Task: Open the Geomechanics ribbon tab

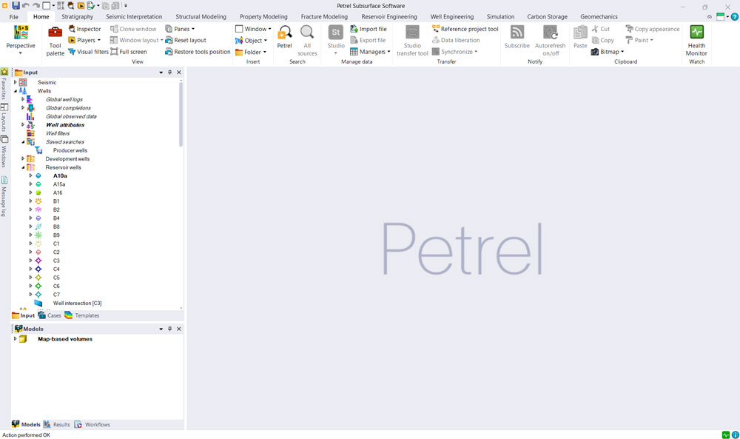Action: pyautogui.click(x=599, y=16)
